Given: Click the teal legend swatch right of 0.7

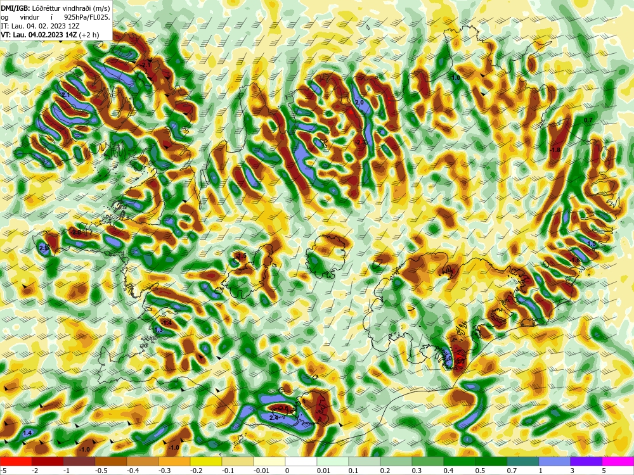Looking at the screenshot, I should click(x=523, y=461).
